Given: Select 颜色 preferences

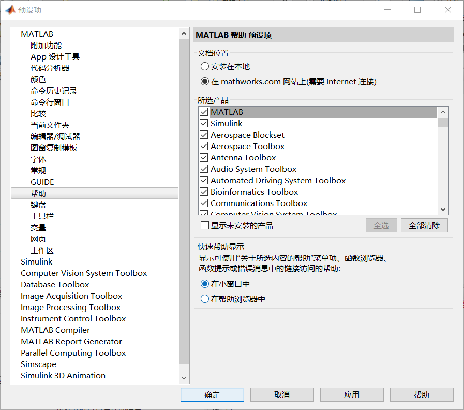Looking at the screenshot, I should point(38,79).
